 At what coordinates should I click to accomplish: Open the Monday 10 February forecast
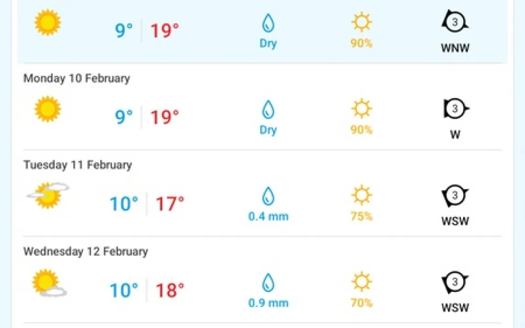pyautogui.click(x=77, y=78)
